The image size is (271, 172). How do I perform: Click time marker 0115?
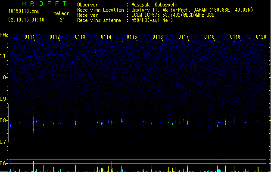coord(132,37)
